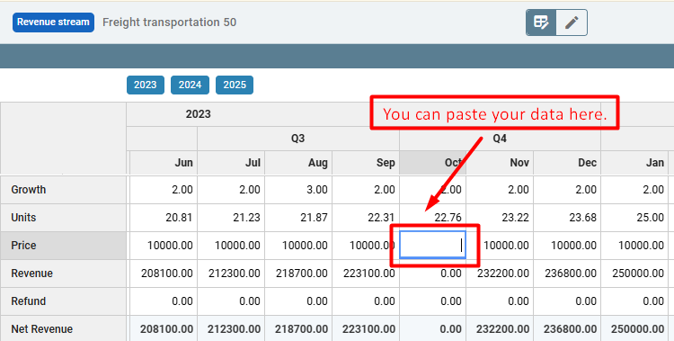Click the Nov column header

500,163
